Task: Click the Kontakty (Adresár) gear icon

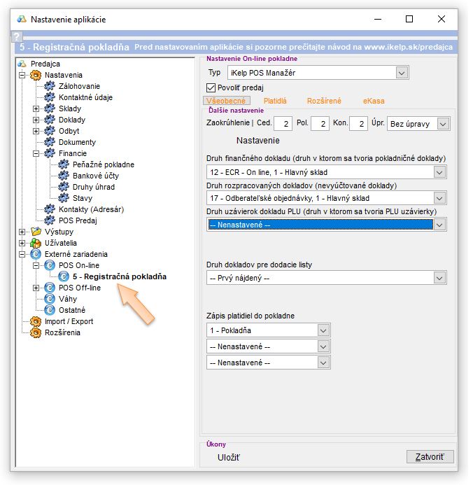Action: 49,209
